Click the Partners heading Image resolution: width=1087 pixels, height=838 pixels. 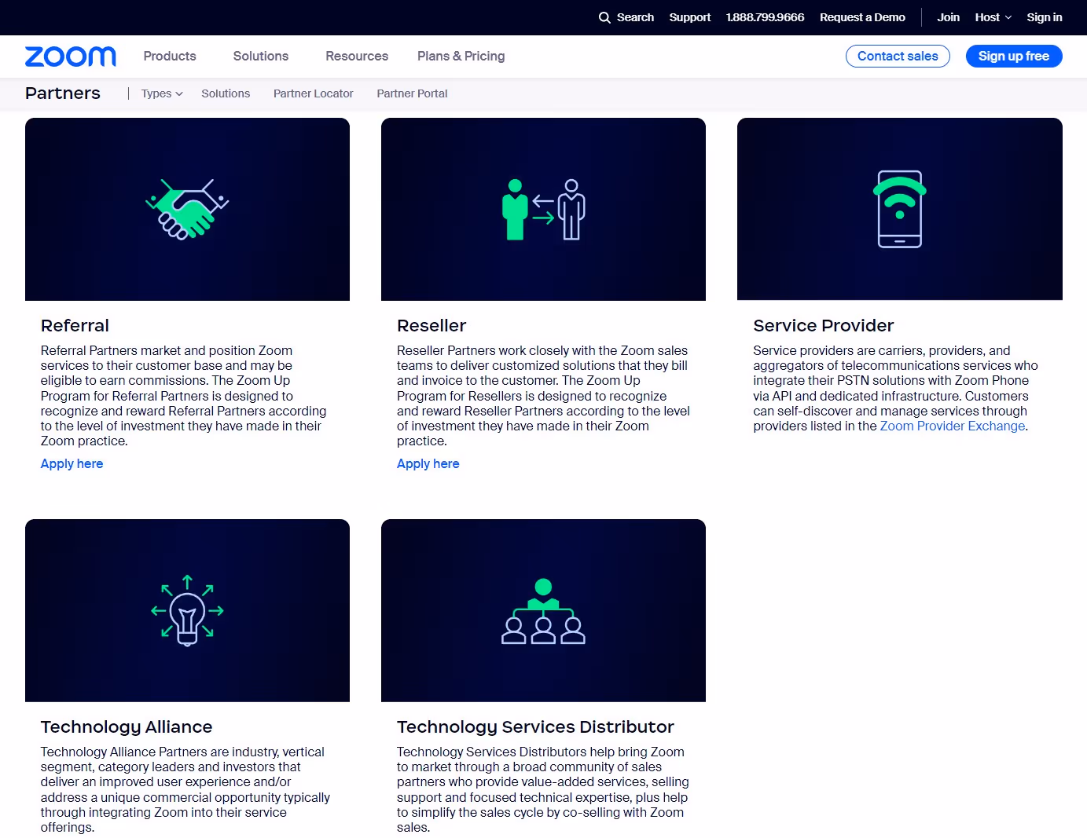click(63, 93)
